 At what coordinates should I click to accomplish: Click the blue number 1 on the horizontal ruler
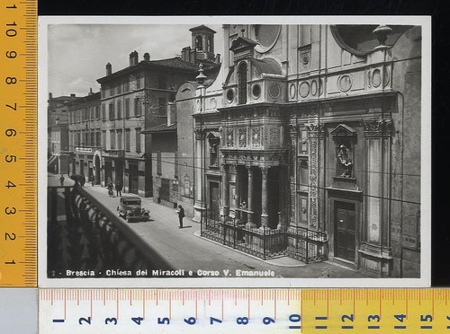pyautogui.click(x=58, y=321)
